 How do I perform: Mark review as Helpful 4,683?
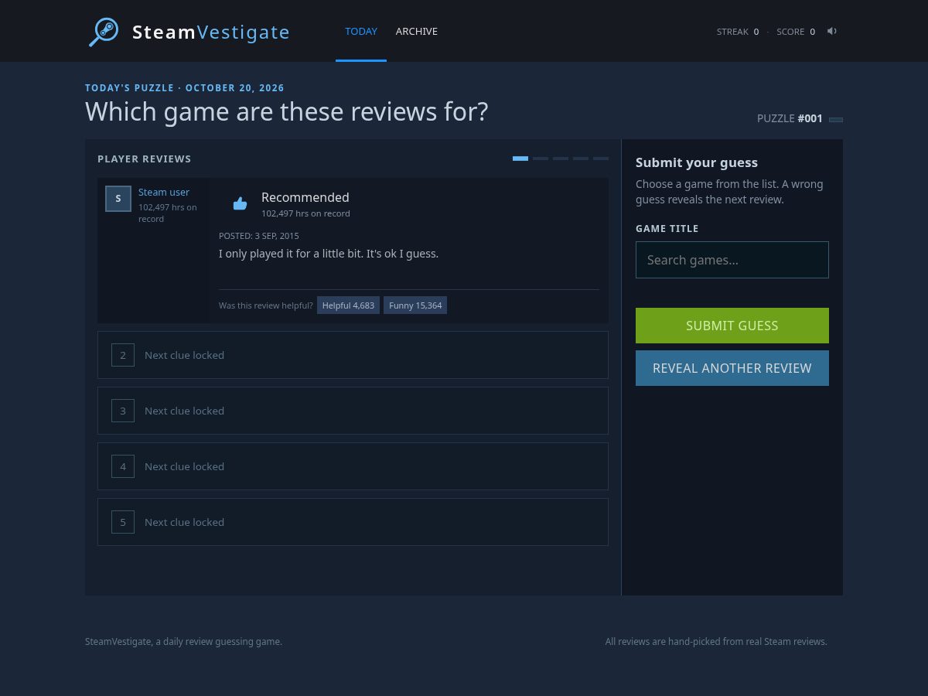(x=348, y=305)
